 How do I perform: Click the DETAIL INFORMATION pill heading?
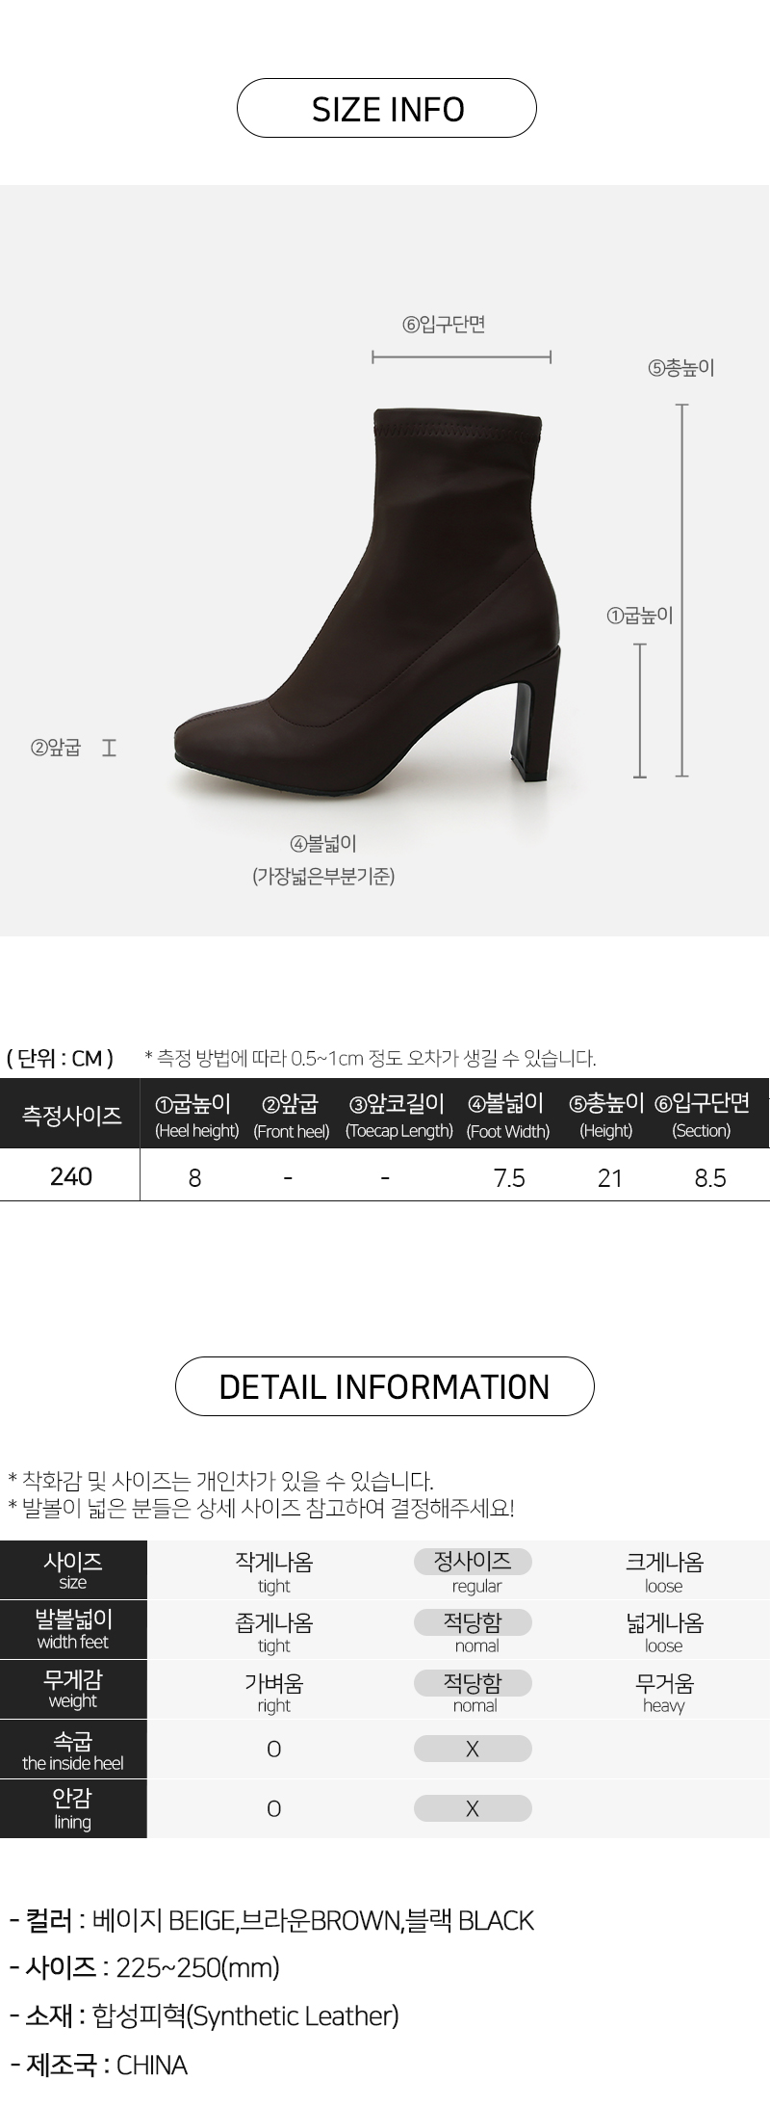[384, 1385]
